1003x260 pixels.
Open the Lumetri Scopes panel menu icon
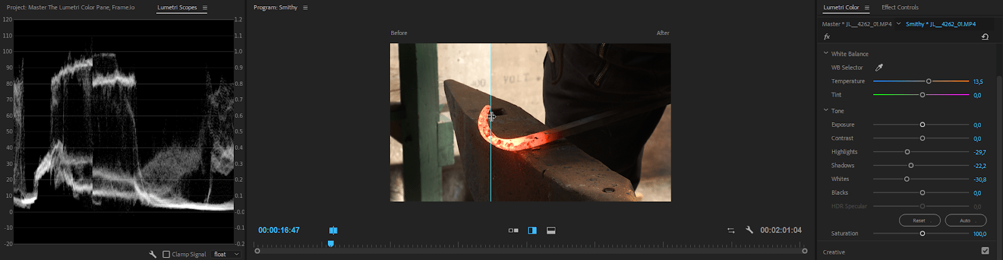click(x=205, y=8)
